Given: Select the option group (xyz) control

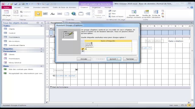Looking at the screenshot, I should (x=81, y=14).
